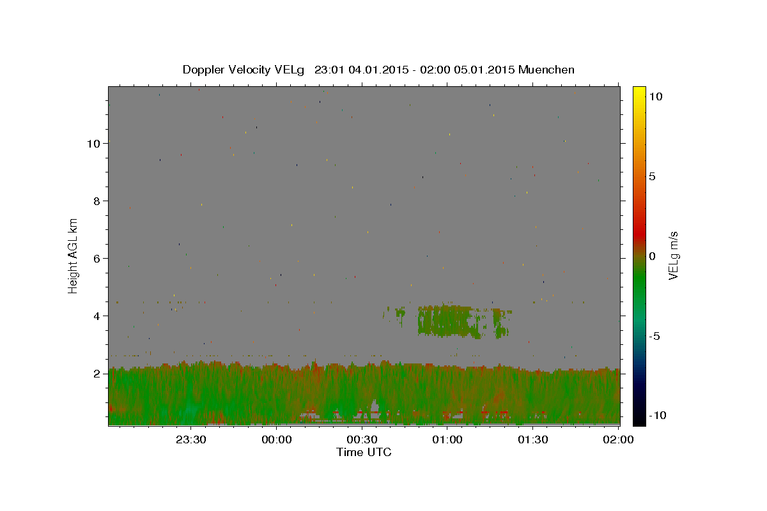Click the height tick label 10

(94, 143)
